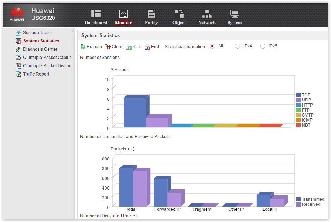
Task: Open Traffic Report in sidebar
Action: coord(36,74)
